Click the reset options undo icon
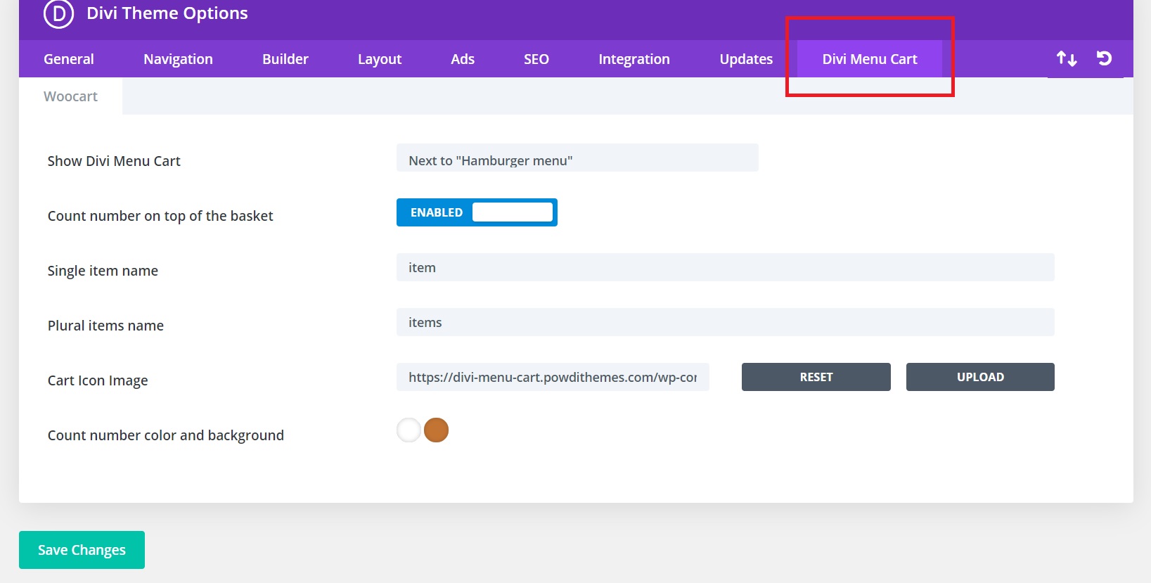 click(1104, 58)
